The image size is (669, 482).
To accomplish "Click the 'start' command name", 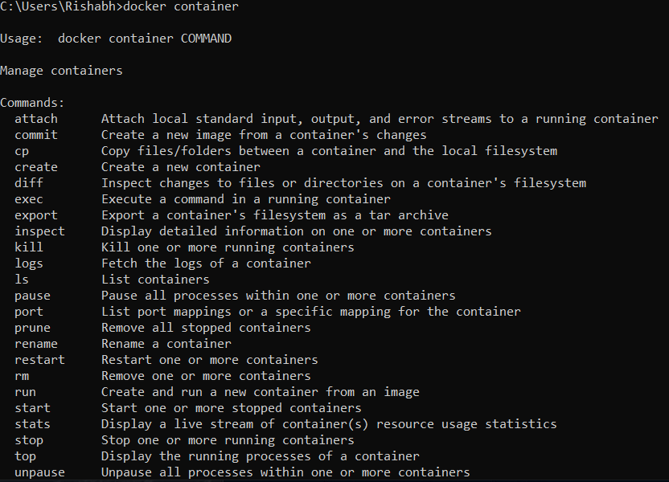I will (32, 408).
